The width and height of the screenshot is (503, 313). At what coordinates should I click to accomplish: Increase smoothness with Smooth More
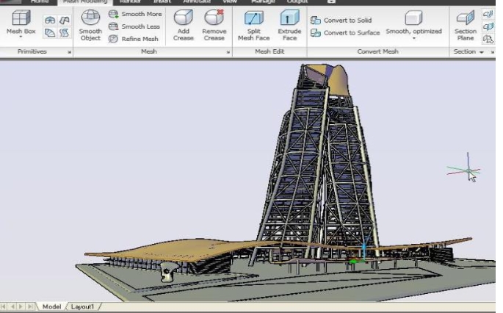point(135,14)
